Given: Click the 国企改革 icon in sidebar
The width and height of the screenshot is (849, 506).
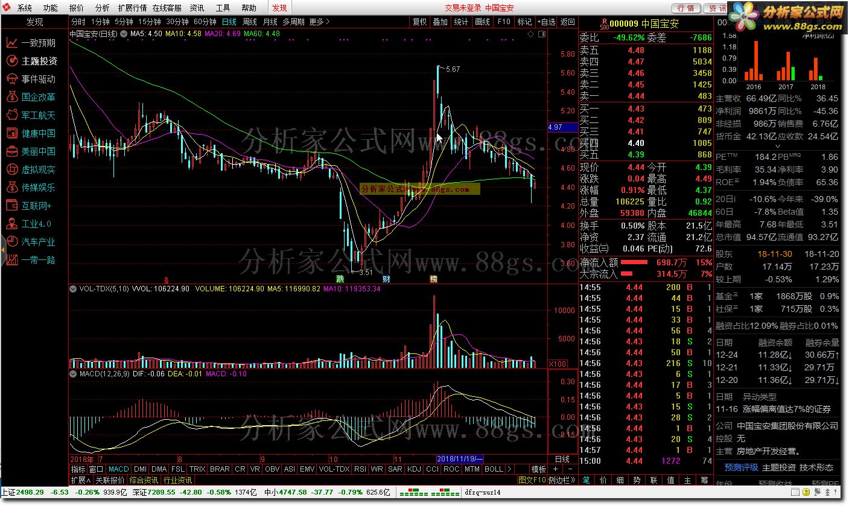Looking at the screenshot, I should [x=11, y=97].
